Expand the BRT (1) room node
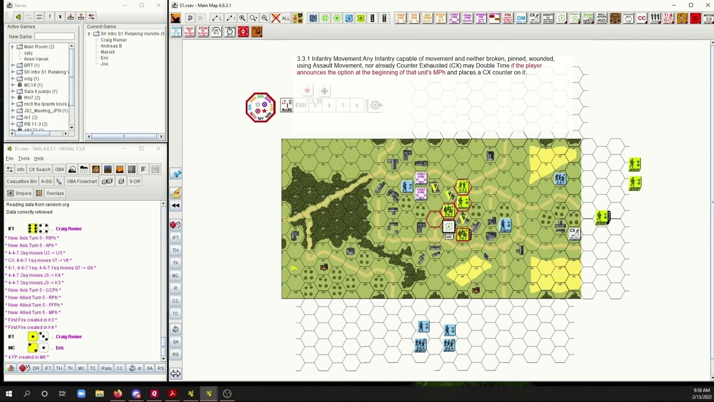 point(12,65)
